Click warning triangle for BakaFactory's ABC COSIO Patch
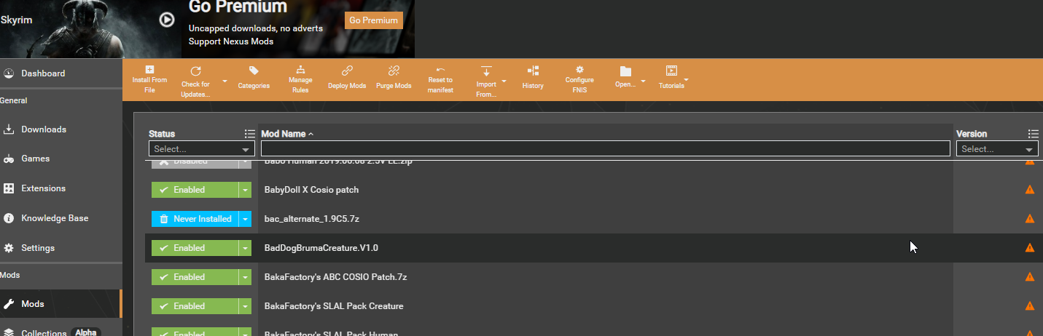 [x=1030, y=277]
